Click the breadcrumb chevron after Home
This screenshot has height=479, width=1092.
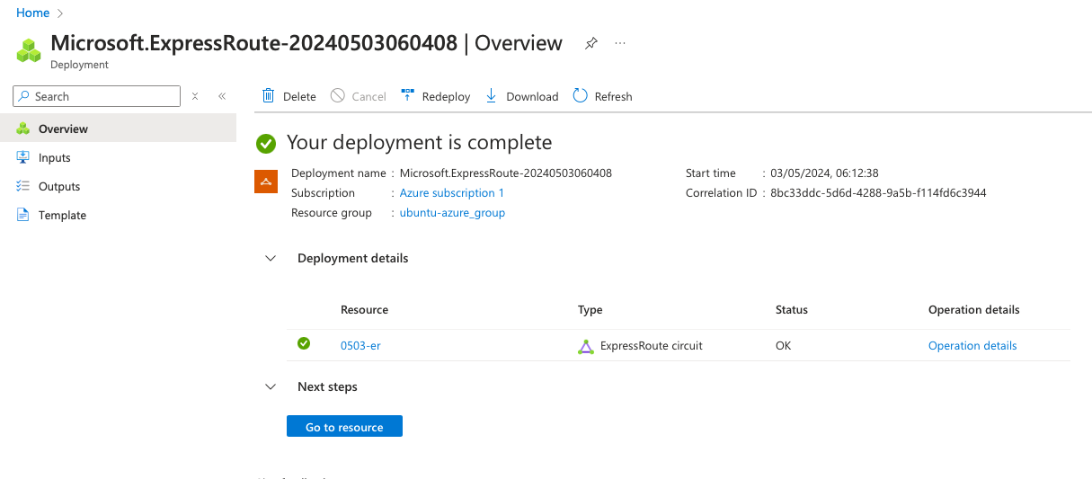[60, 13]
